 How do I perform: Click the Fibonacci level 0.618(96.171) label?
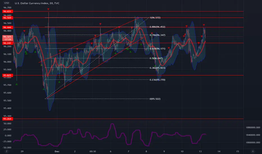click(157, 49)
